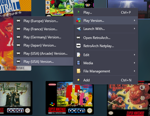Expand the Edit submenu arrow
This screenshot has width=150, height=116.
(134, 55)
